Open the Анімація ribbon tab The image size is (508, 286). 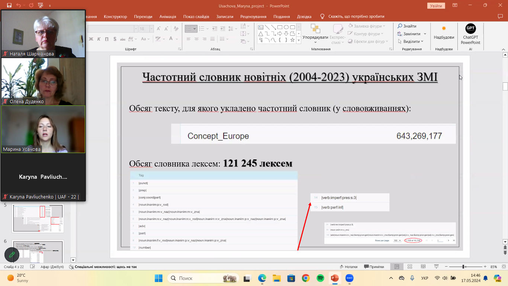[x=168, y=16]
